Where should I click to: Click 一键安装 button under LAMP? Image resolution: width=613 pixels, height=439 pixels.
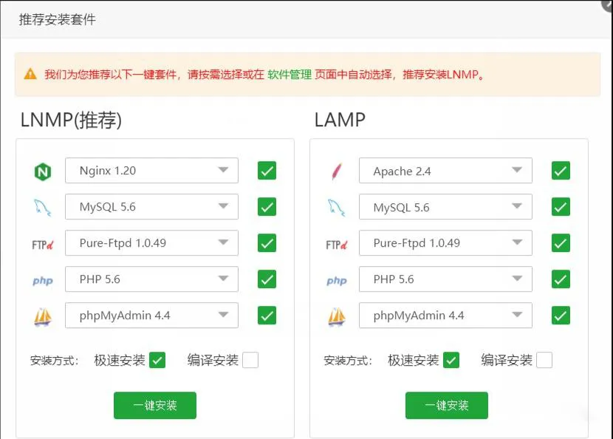click(447, 406)
